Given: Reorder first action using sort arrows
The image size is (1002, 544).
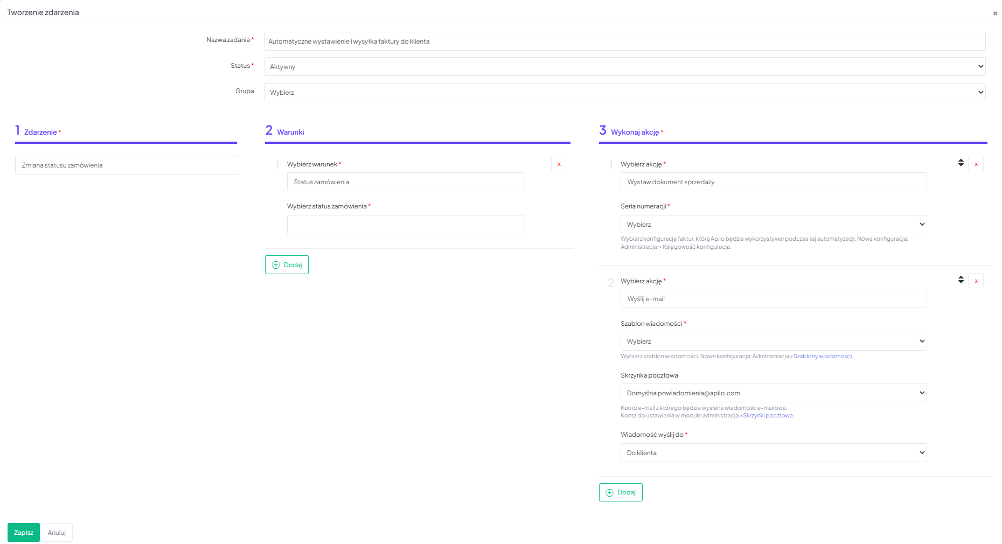Looking at the screenshot, I should pyautogui.click(x=961, y=163).
